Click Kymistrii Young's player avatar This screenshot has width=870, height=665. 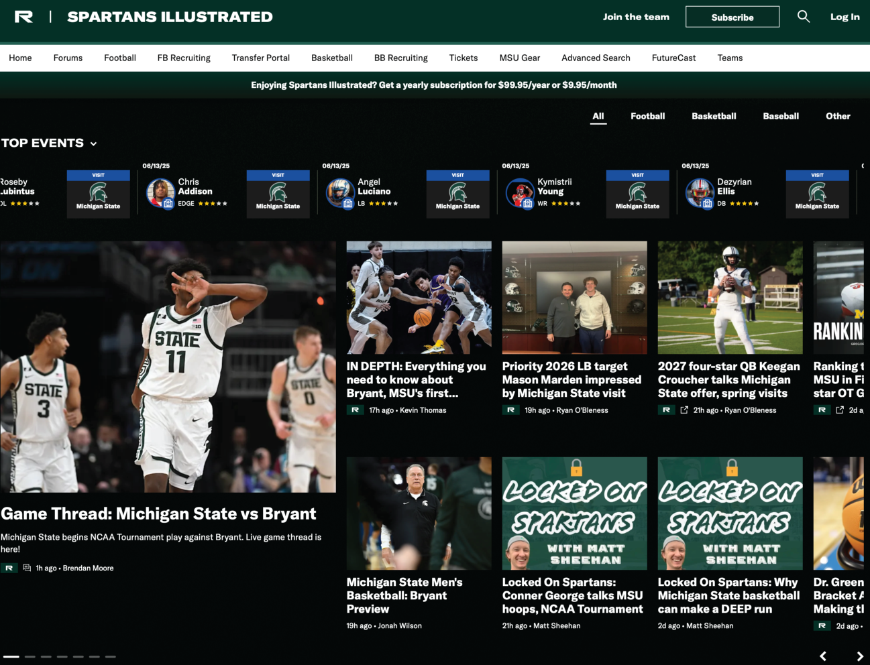(520, 193)
